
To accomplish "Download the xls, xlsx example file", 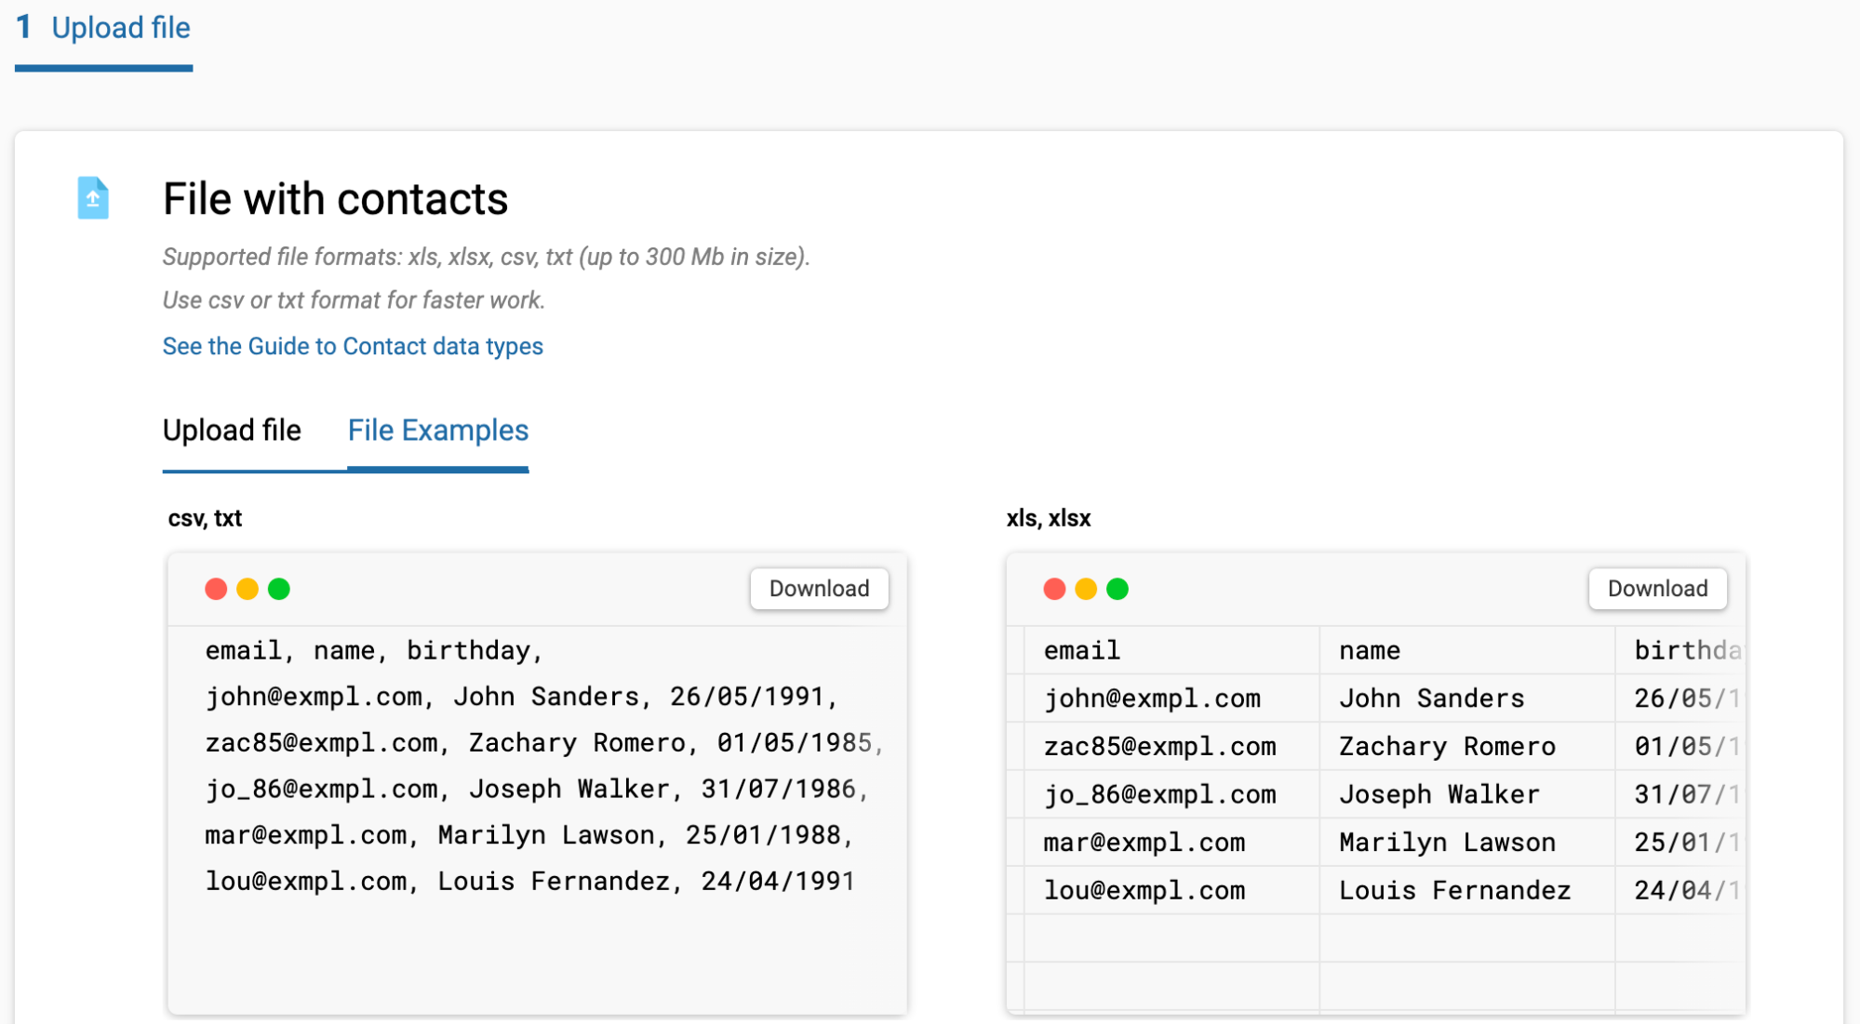I will click(x=1657, y=589).
